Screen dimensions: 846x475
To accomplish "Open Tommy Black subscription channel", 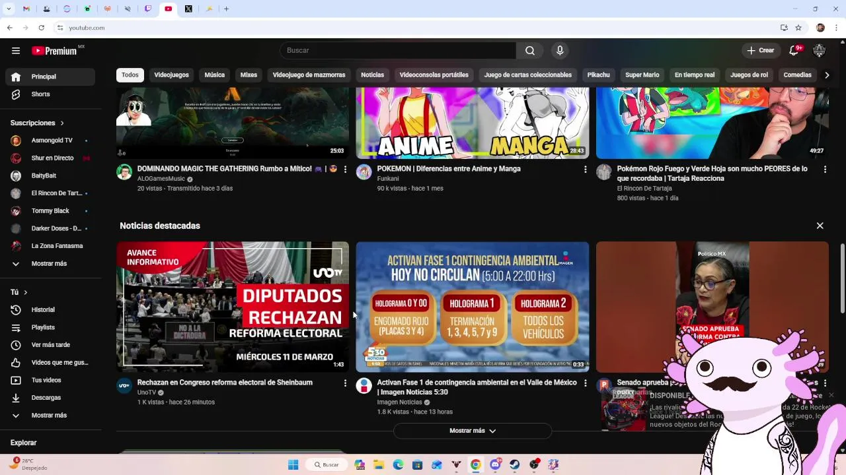I will point(50,211).
